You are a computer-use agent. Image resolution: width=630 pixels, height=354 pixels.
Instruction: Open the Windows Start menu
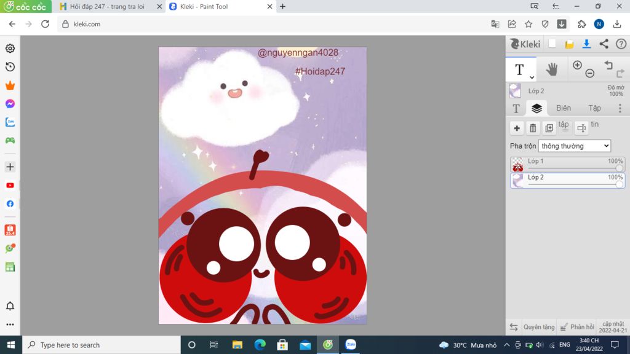11,345
